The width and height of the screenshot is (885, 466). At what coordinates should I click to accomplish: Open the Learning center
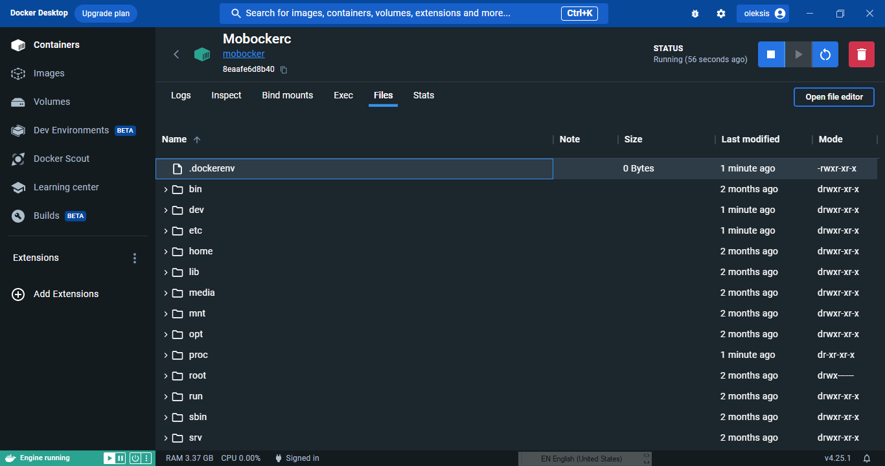pyautogui.click(x=78, y=187)
